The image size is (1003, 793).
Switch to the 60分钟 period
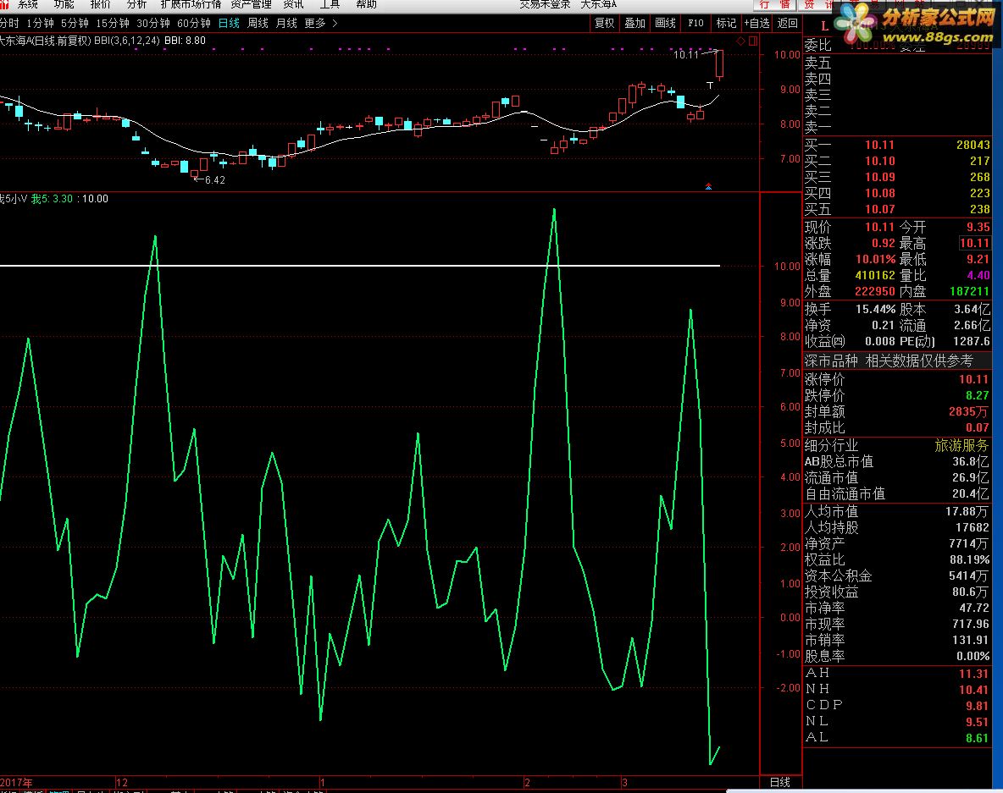[x=194, y=23]
